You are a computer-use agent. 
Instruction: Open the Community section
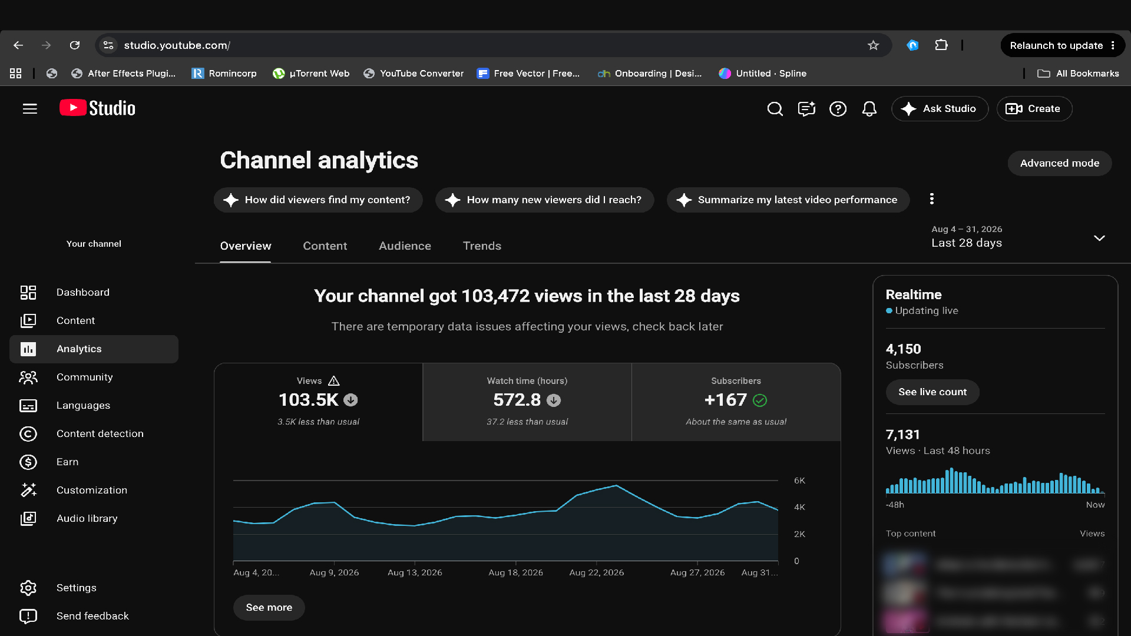[94, 377]
